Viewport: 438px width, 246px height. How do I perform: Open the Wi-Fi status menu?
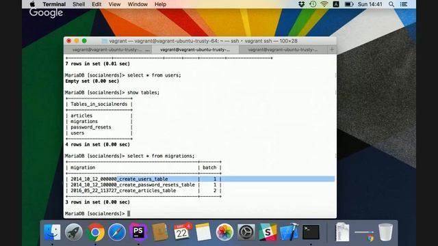tap(324, 4)
